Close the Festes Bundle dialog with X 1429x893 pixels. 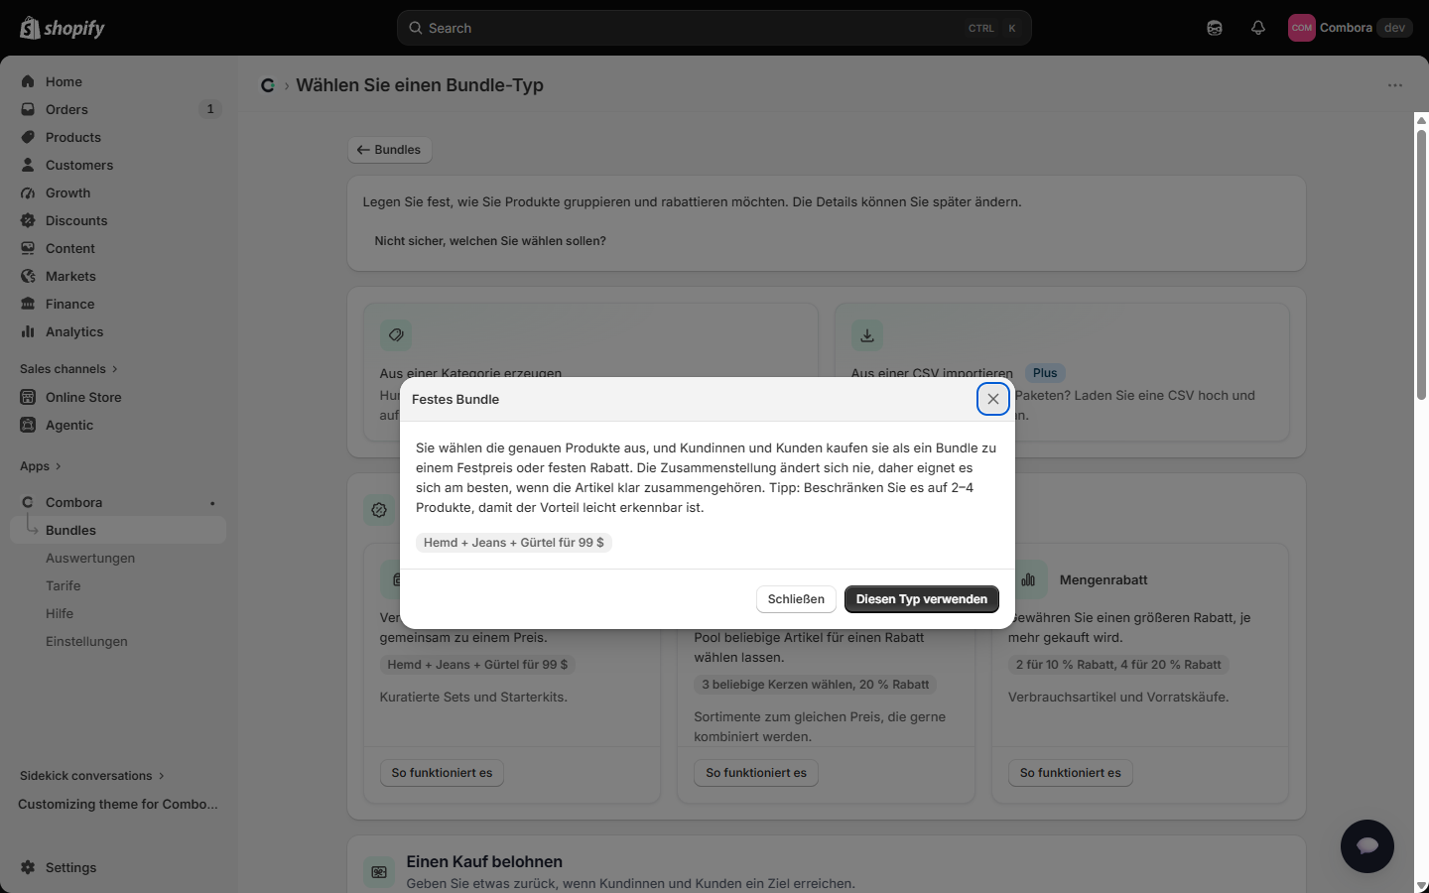993,399
